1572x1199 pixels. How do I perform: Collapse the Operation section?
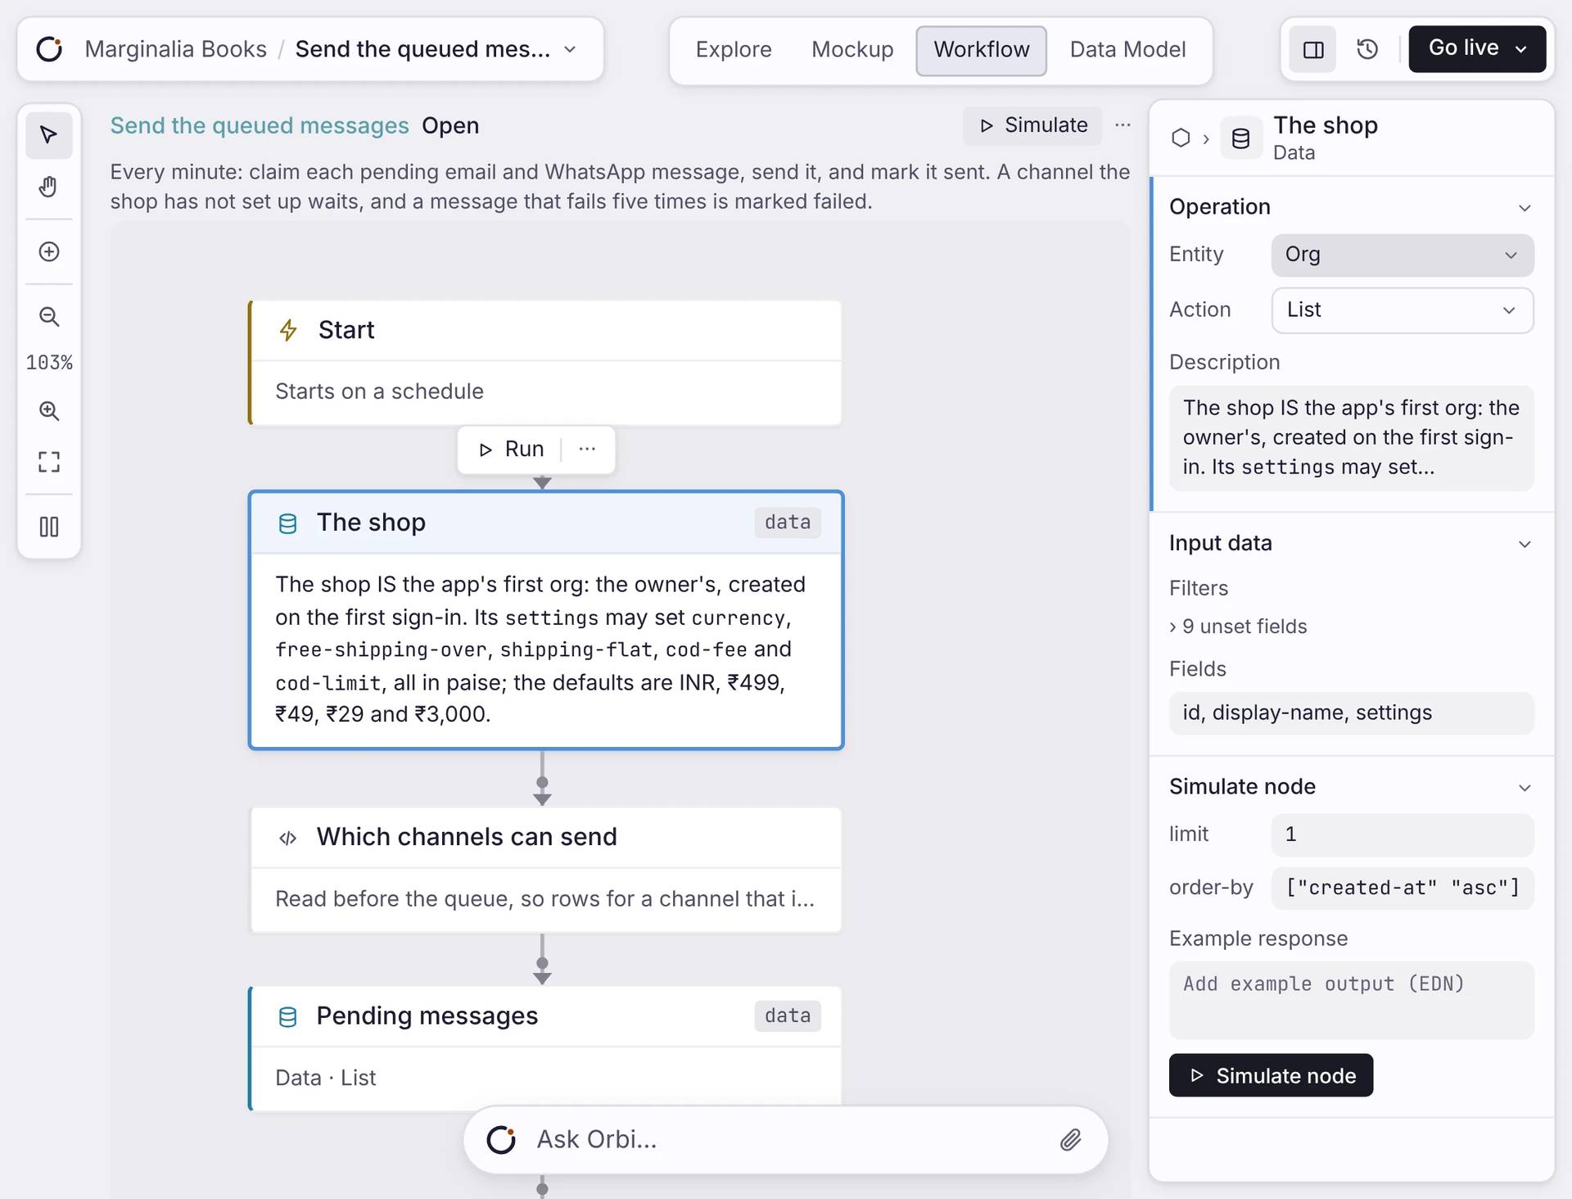click(1525, 207)
